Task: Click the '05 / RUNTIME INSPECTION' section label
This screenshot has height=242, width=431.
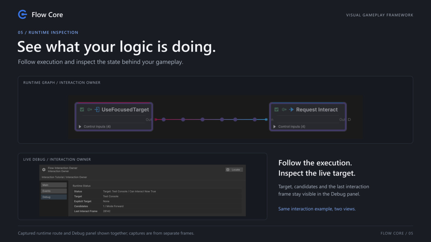Action: coord(48,32)
